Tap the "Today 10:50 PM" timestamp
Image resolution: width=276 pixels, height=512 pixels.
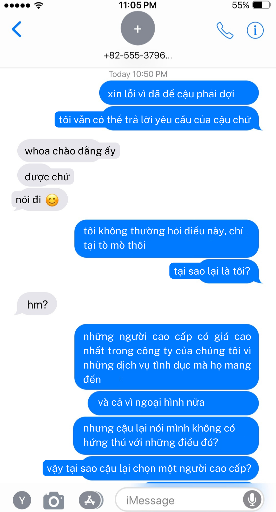click(x=138, y=74)
